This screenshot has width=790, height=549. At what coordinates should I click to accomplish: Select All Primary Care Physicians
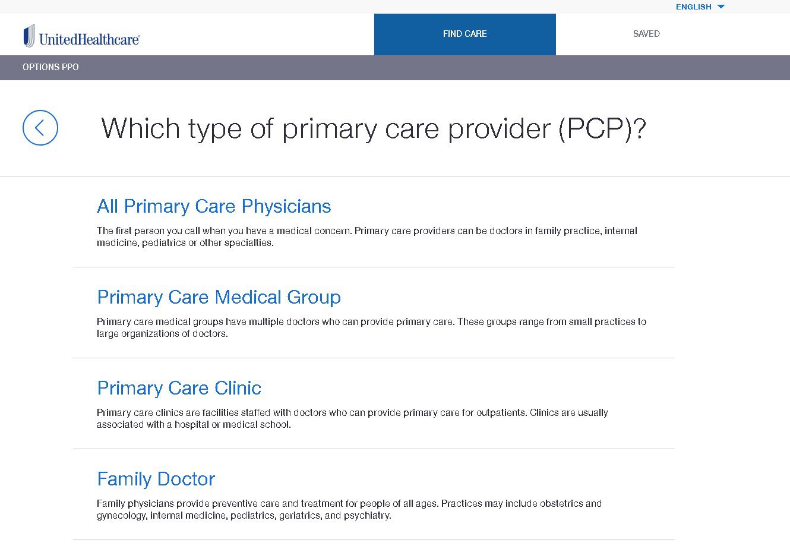pos(214,206)
